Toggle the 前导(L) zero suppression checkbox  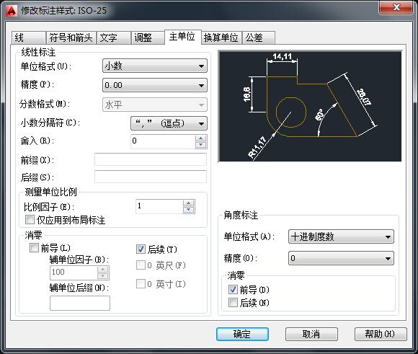[34, 248]
